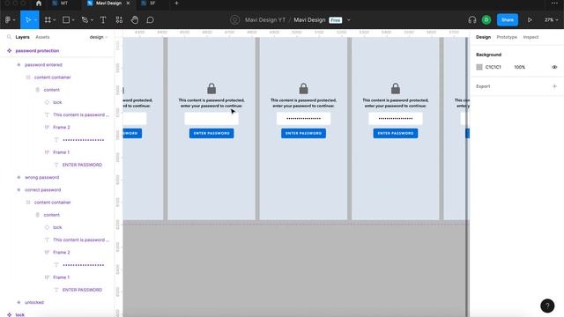Switch to the Design tab
Screen dimensions: 564x317
tap(483, 37)
